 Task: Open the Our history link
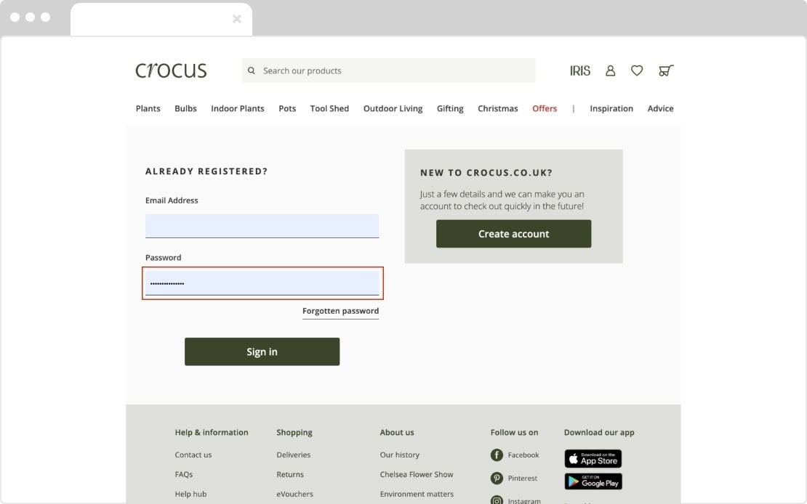pyautogui.click(x=399, y=455)
